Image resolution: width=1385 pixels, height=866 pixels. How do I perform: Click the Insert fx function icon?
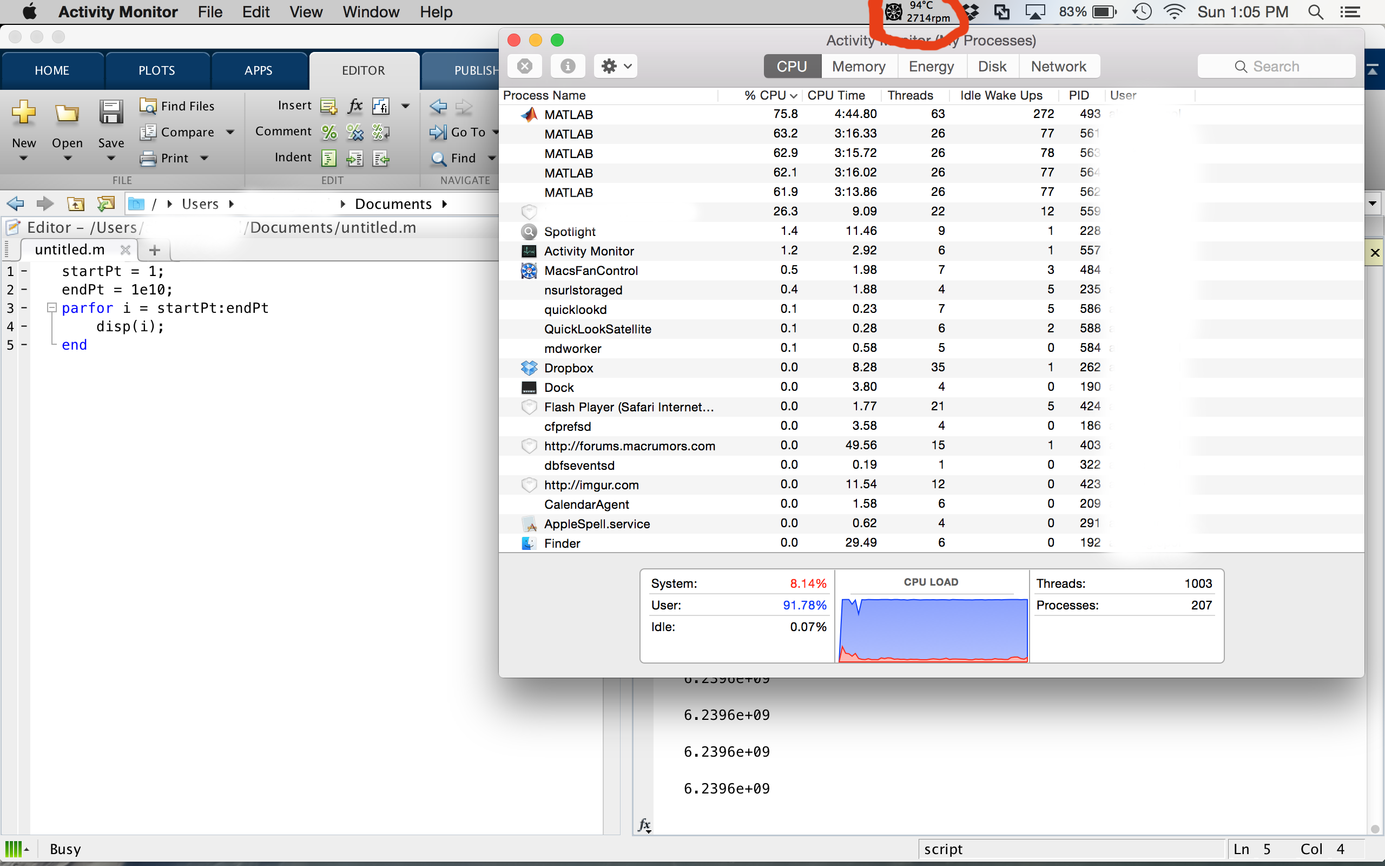[x=355, y=106]
